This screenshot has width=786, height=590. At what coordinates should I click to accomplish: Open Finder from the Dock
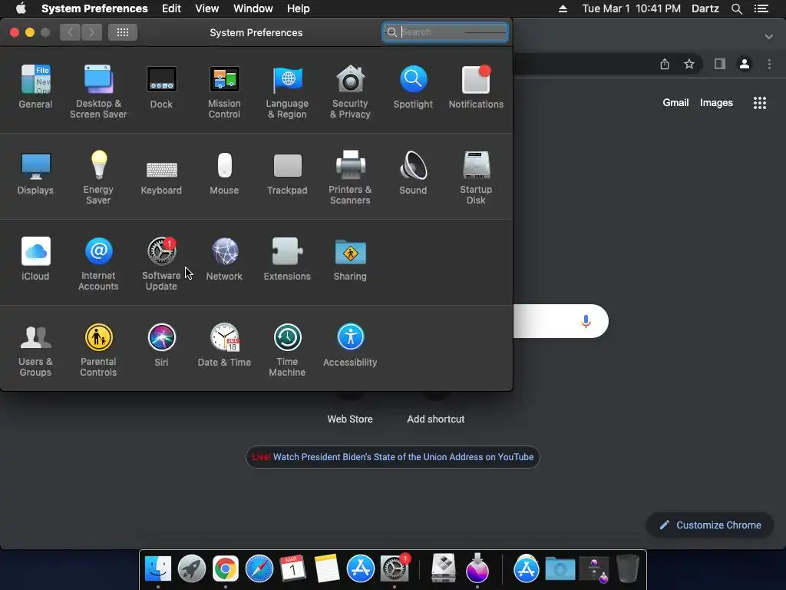pos(158,569)
